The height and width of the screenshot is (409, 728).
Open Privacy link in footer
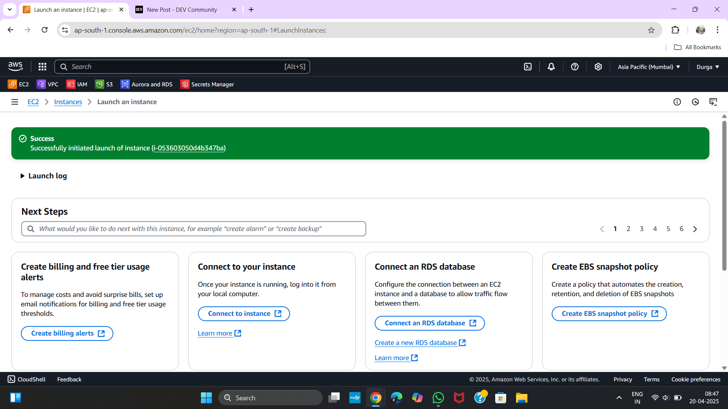pos(623,379)
